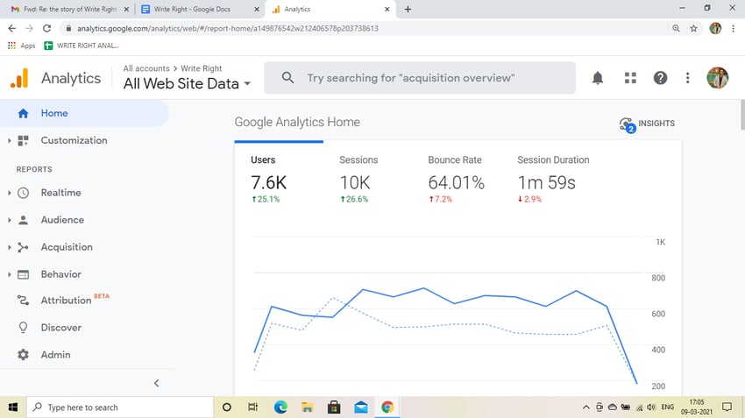This screenshot has height=418, width=745.
Task: Click the browser address bar URL
Action: pyautogui.click(x=228, y=29)
